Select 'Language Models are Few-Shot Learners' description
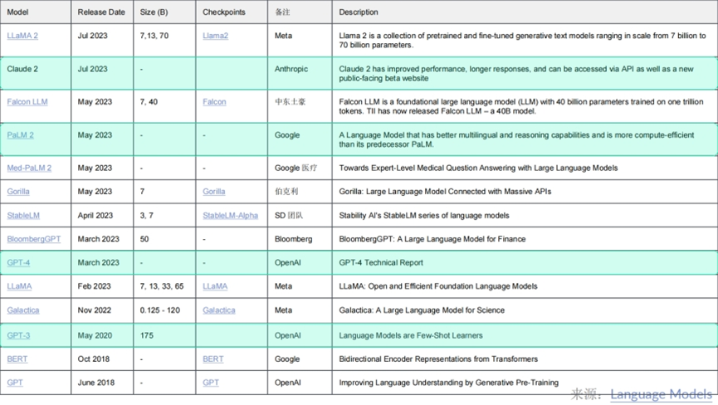Viewport: 718px width, 405px height. tap(411, 335)
